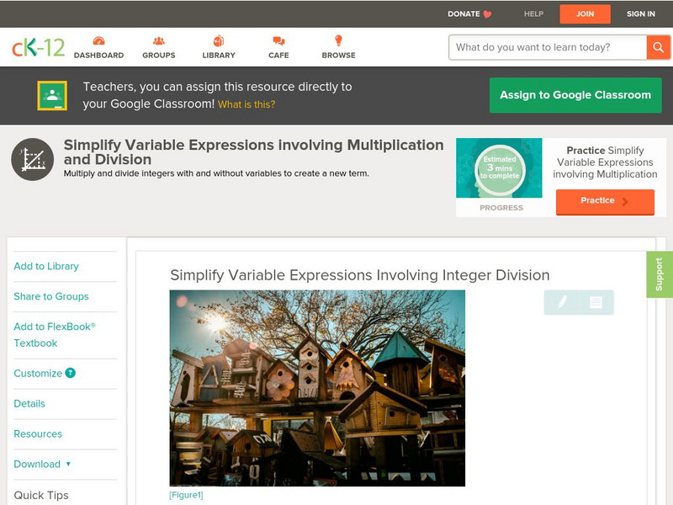Click the 'Multiply and divide integers' description text
Viewport: 673px width, 505px height.
point(216,173)
